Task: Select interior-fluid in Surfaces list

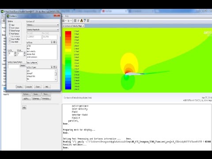Action: pyautogui.click(x=42, y=54)
